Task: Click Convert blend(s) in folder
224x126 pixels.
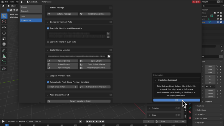Action: click(79, 101)
